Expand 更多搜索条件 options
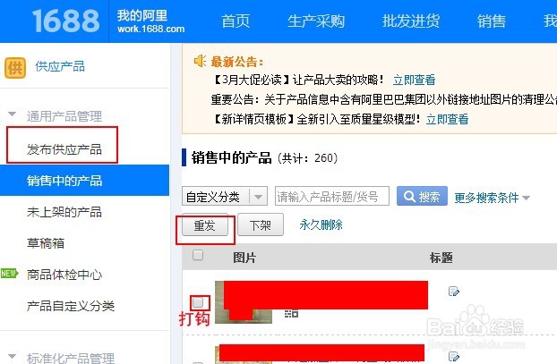 coord(492,198)
